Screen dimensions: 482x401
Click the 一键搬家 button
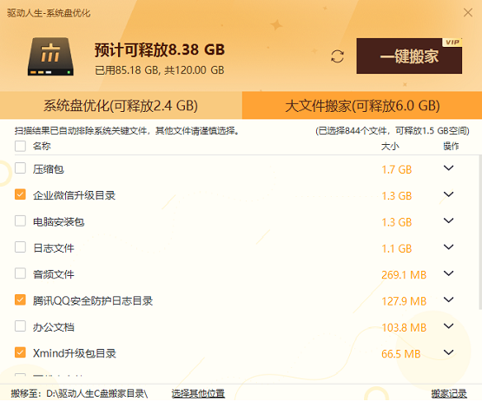[x=409, y=56]
